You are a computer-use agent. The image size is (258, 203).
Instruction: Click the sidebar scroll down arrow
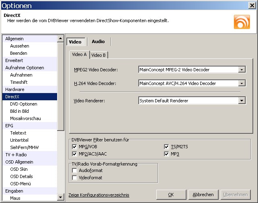click(x=60, y=197)
